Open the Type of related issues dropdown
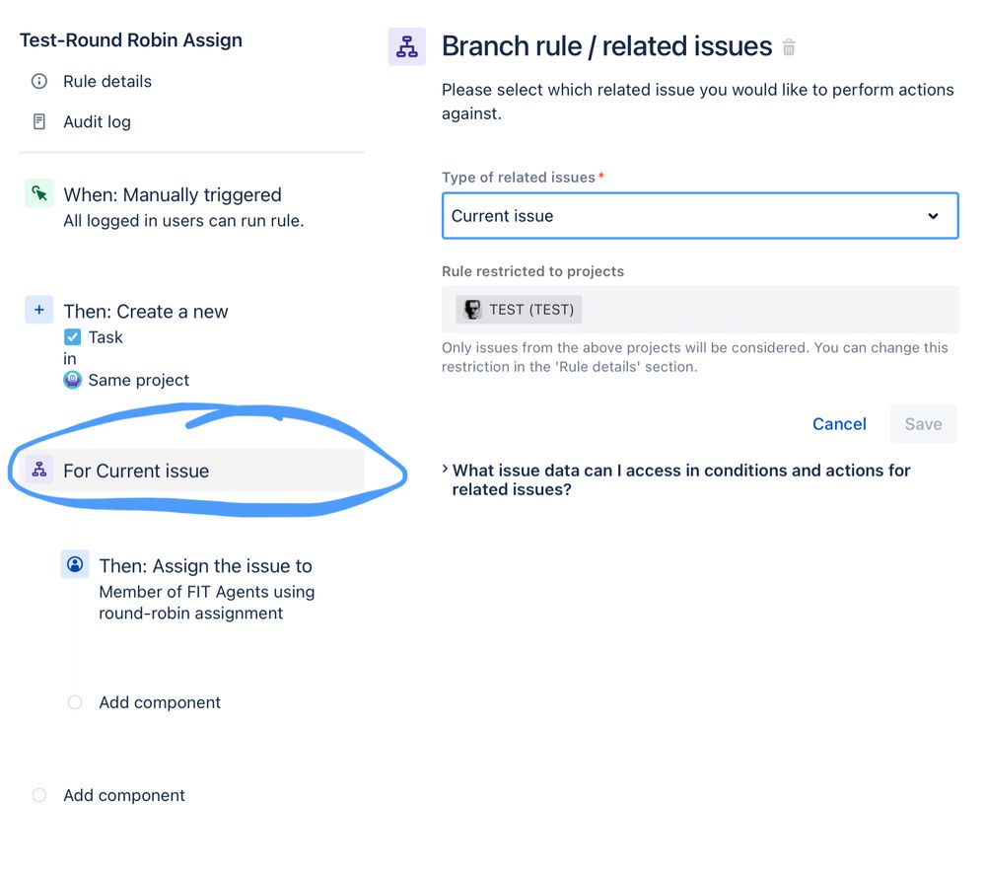Viewport: 985px width, 872px height. coord(700,216)
